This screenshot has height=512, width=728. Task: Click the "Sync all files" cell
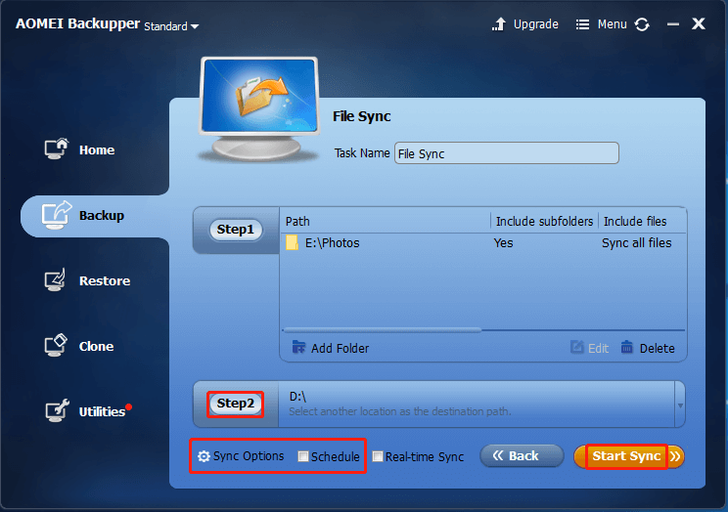tap(637, 243)
